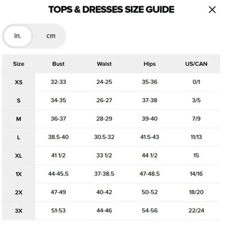
Task: Click the Waist column header
Action: (x=104, y=64)
